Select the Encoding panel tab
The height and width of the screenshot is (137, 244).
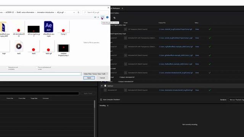(x=103, y=106)
